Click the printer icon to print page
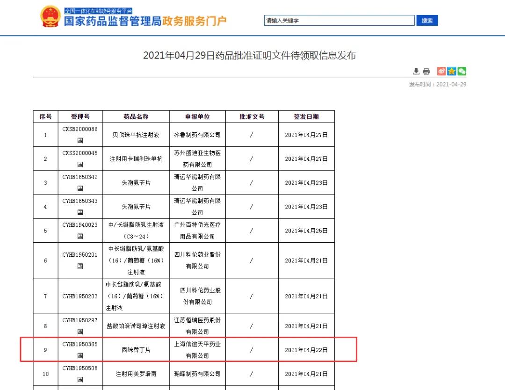The image size is (505, 390). 426,72
